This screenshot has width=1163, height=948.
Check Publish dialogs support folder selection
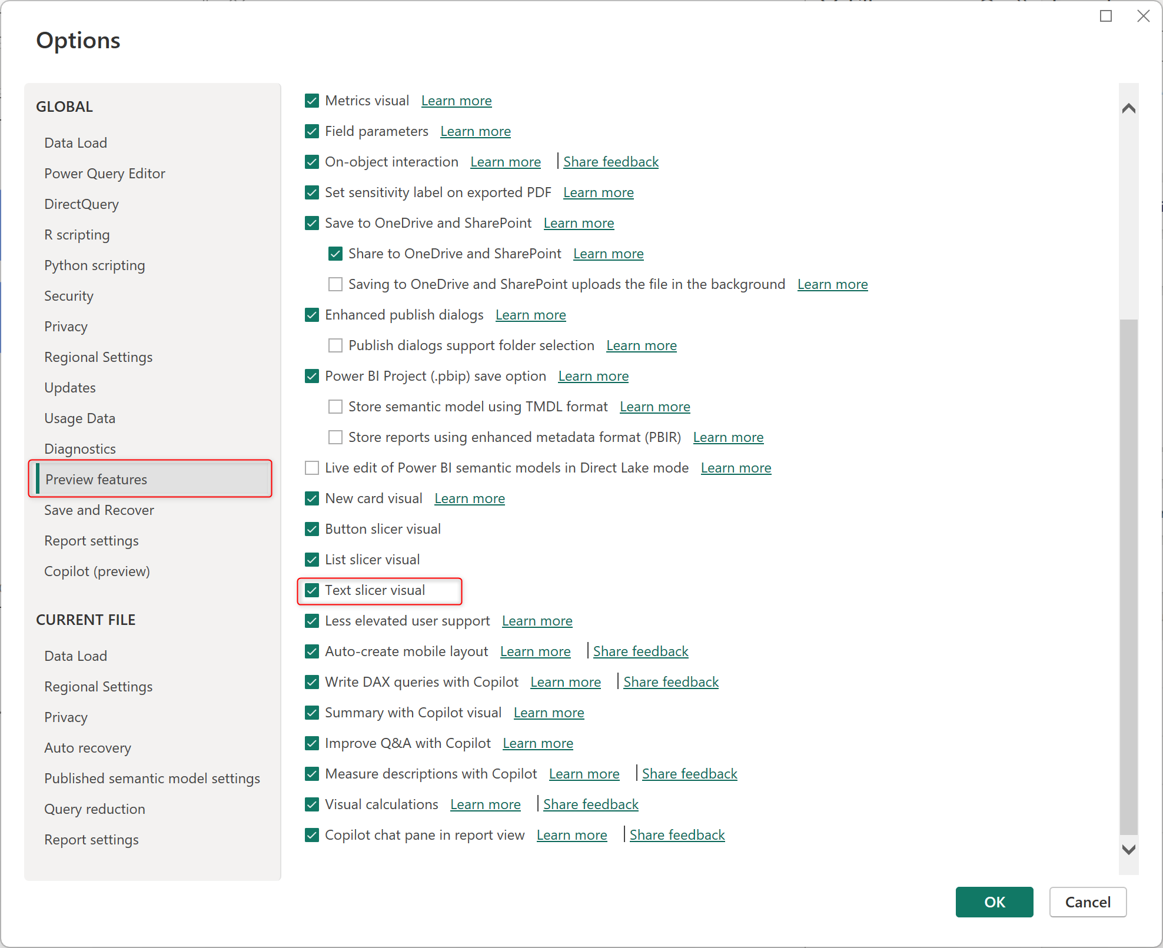(335, 345)
